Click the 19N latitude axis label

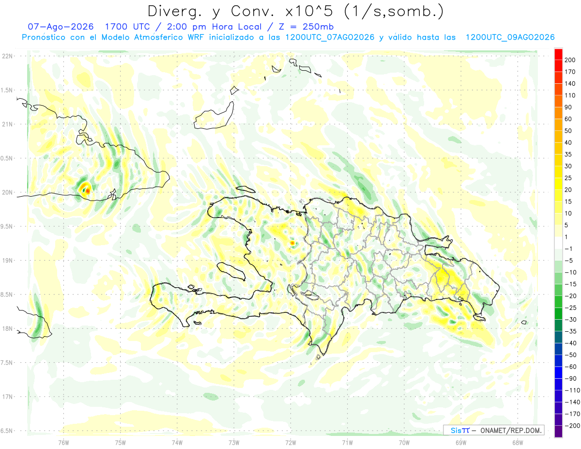click(7, 261)
